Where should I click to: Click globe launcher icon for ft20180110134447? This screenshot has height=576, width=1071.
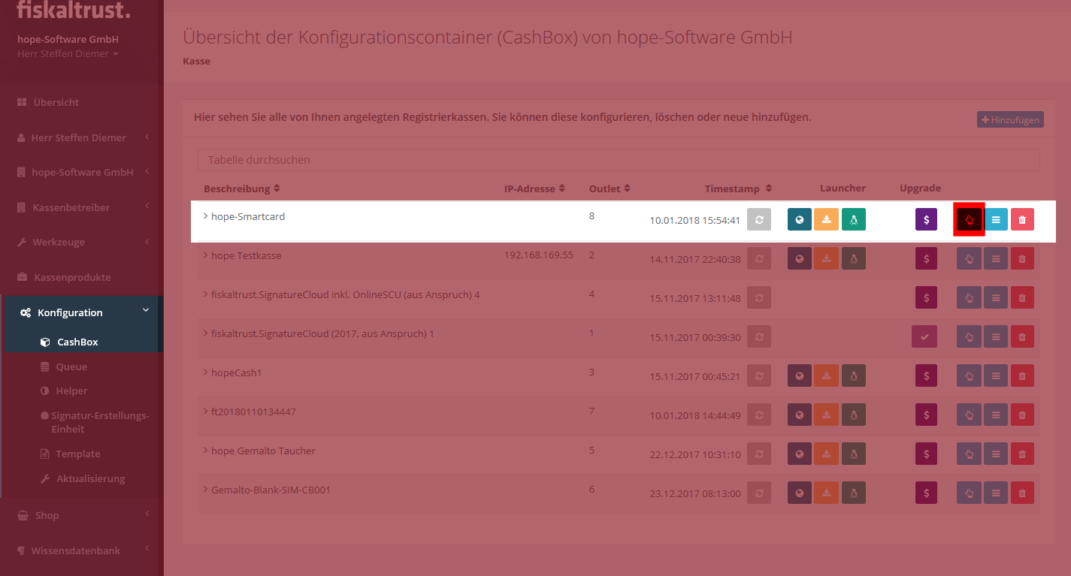tap(800, 415)
